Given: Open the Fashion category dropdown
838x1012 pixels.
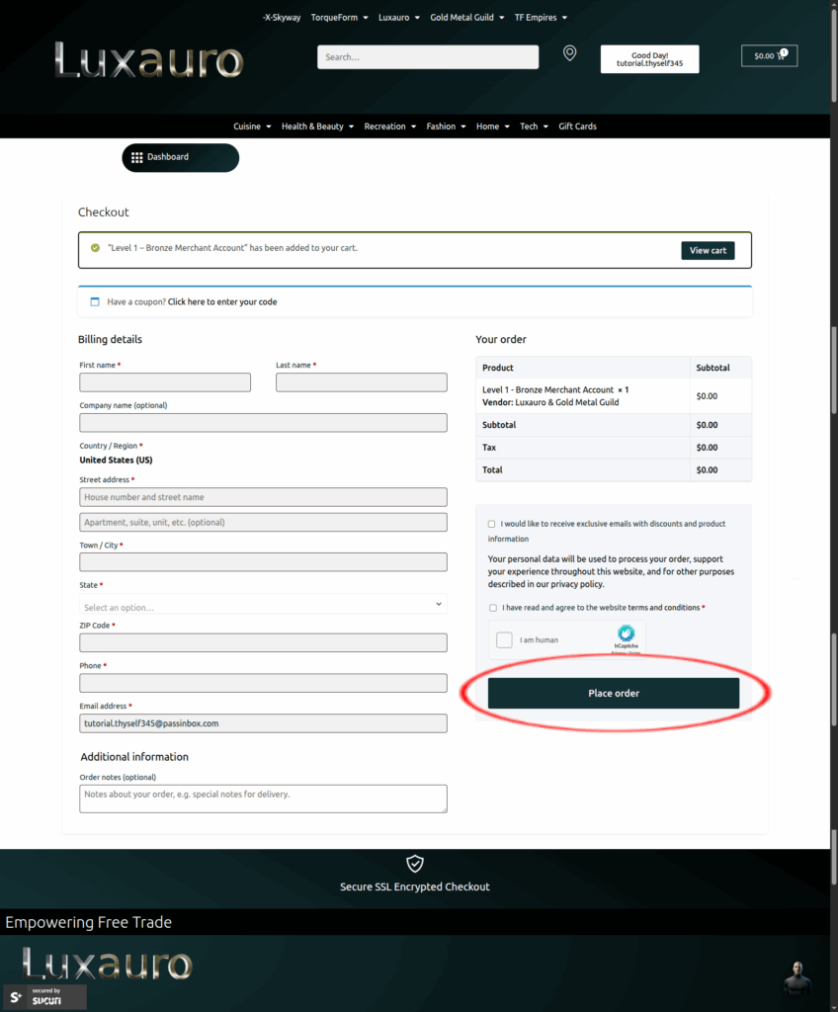Looking at the screenshot, I should tap(446, 126).
